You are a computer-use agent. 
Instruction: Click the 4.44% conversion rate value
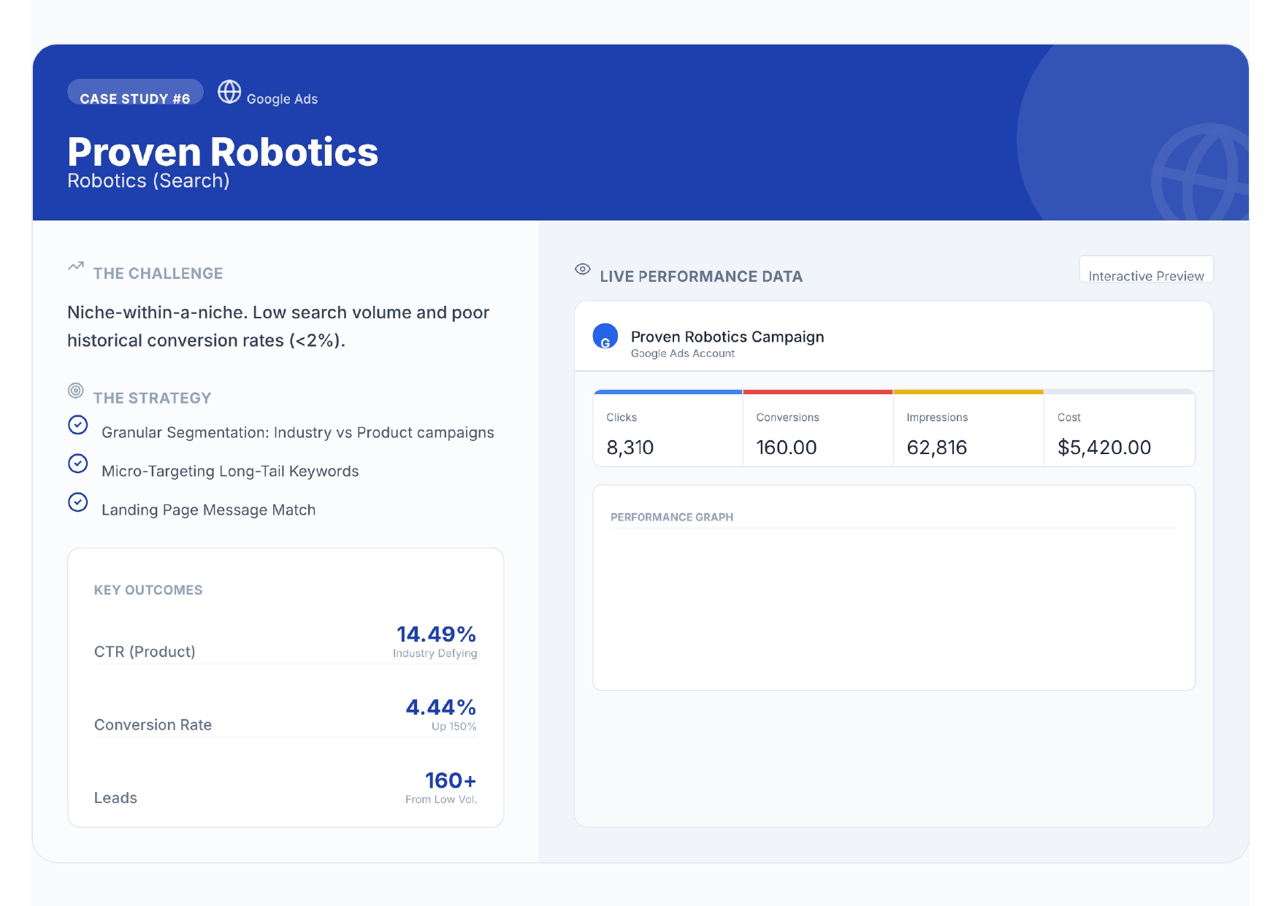coord(441,707)
